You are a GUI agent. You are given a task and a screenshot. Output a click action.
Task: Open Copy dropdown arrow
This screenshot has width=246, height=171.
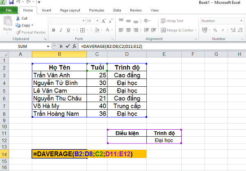point(32,25)
